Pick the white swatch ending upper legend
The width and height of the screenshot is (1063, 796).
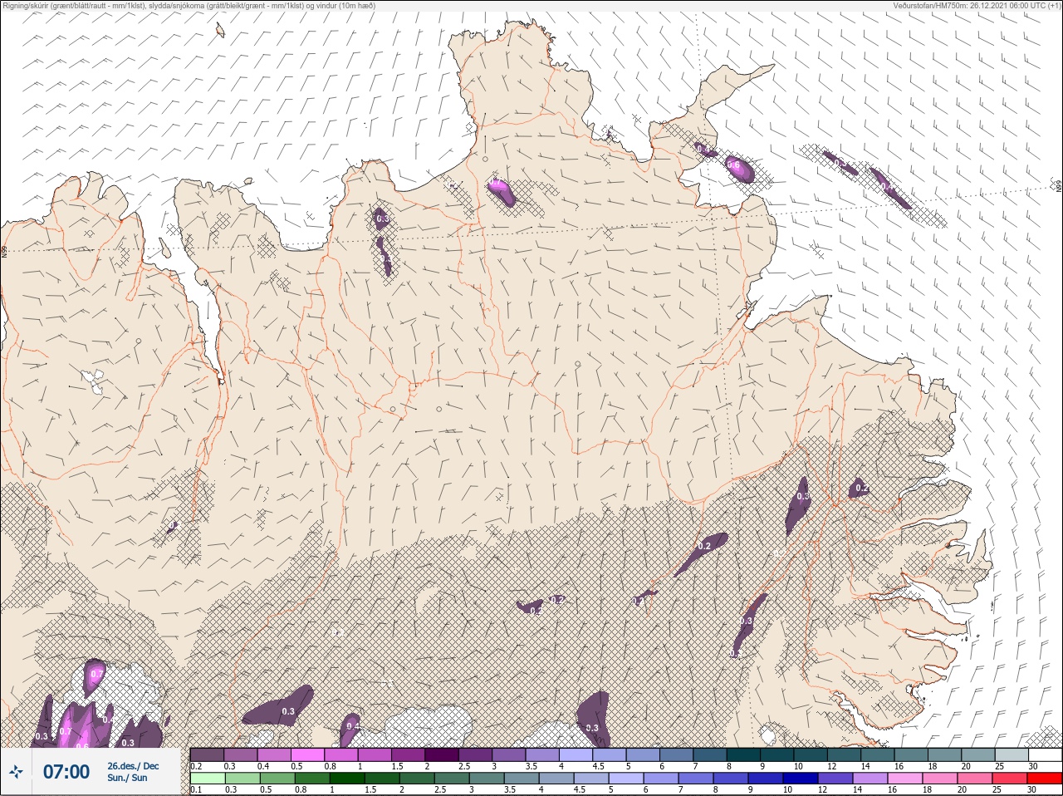tap(1045, 754)
